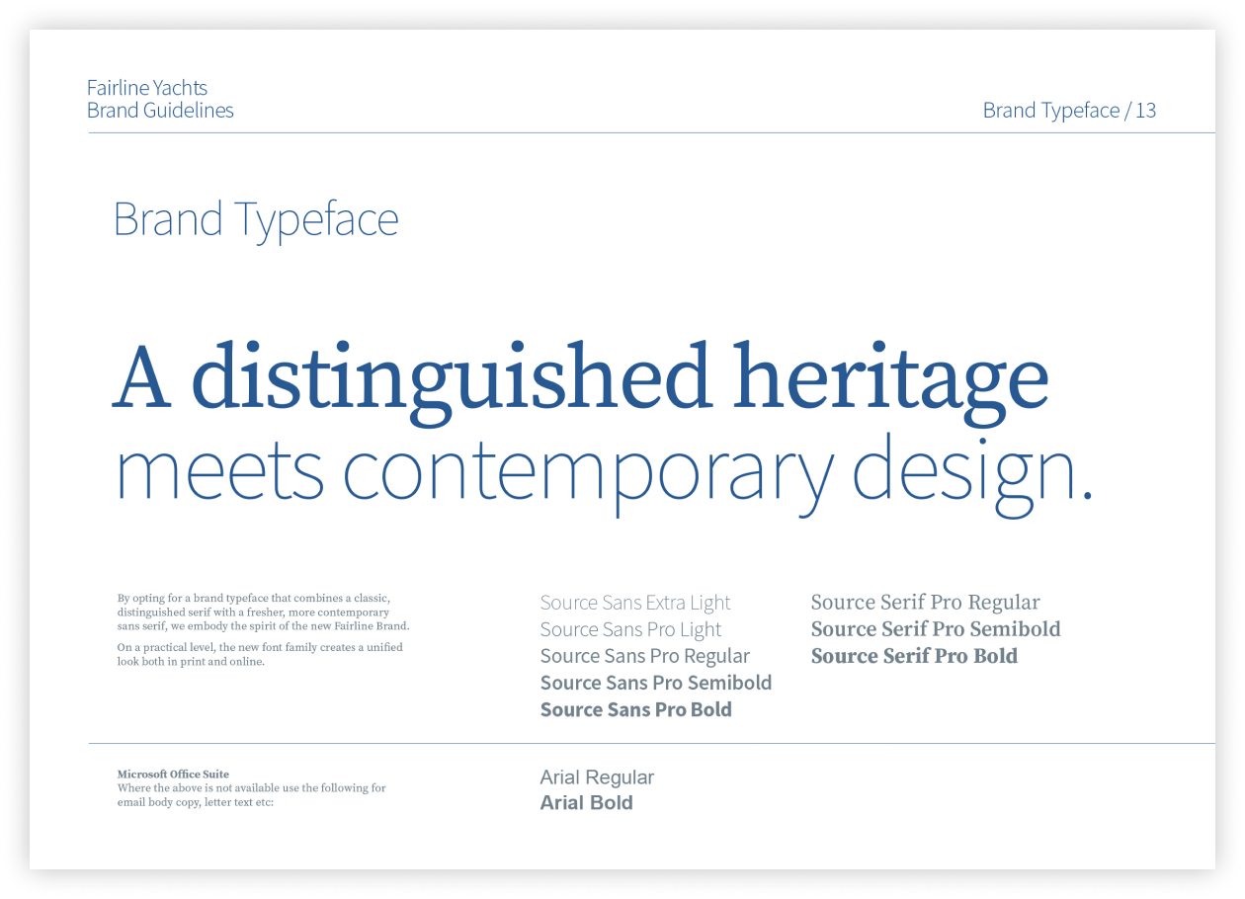
Task: Select the Source Sans Pro Bold sample
Action: pyautogui.click(x=635, y=709)
